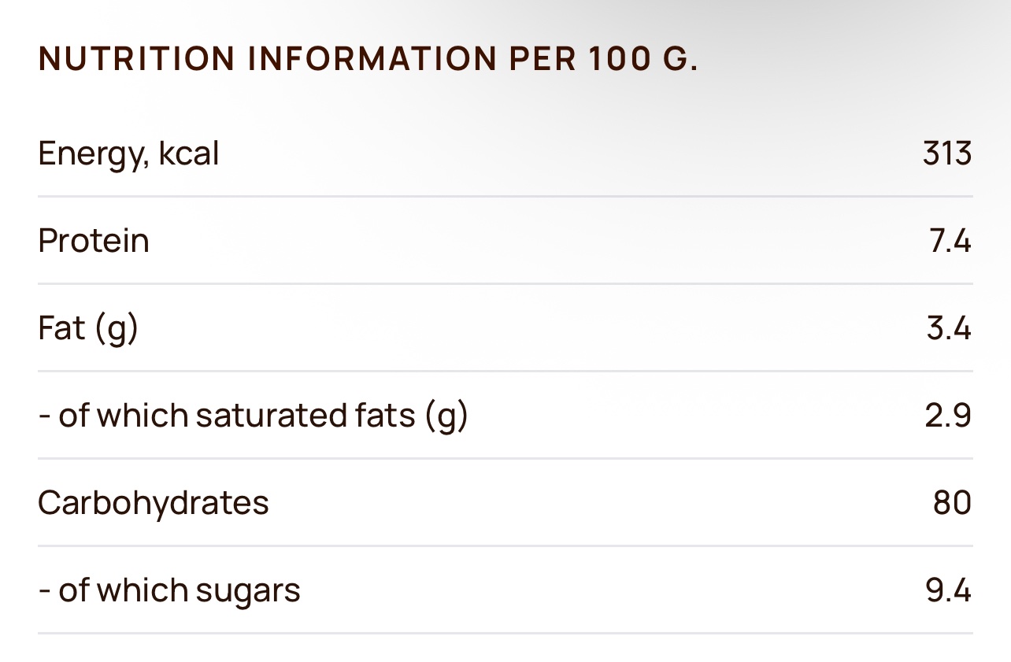Image resolution: width=1011 pixels, height=662 pixels.
Task: Click the word "kcal" in Energy row
Action: 189,153
